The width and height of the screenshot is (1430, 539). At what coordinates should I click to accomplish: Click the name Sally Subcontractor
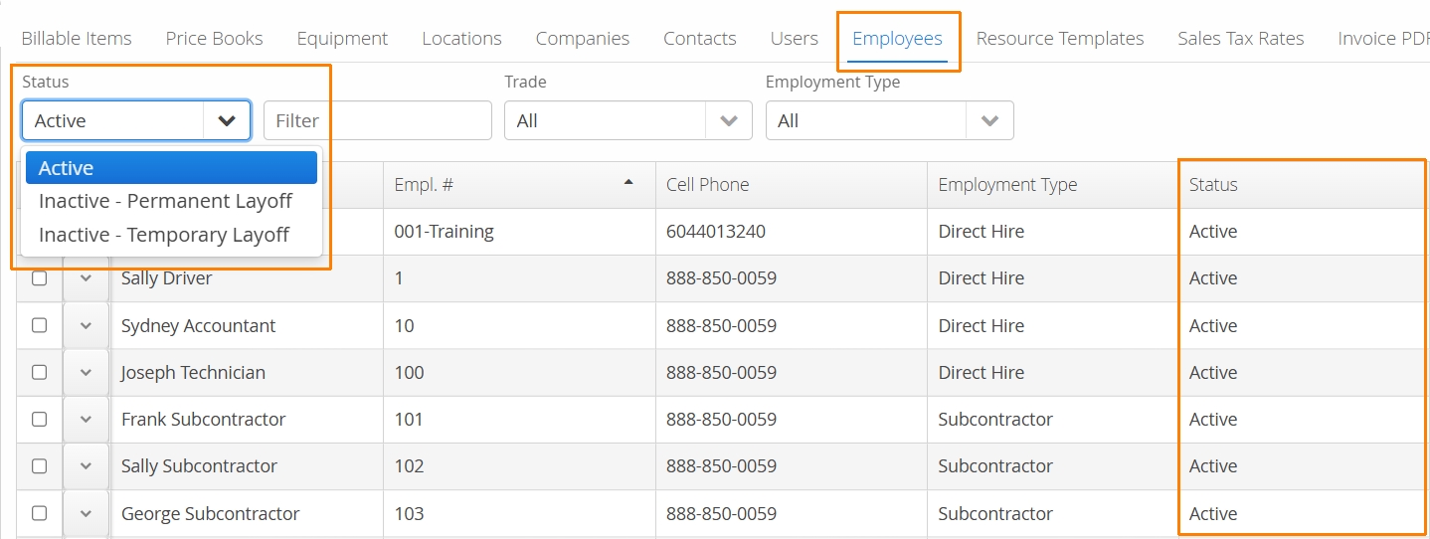[x=199, y=466]
